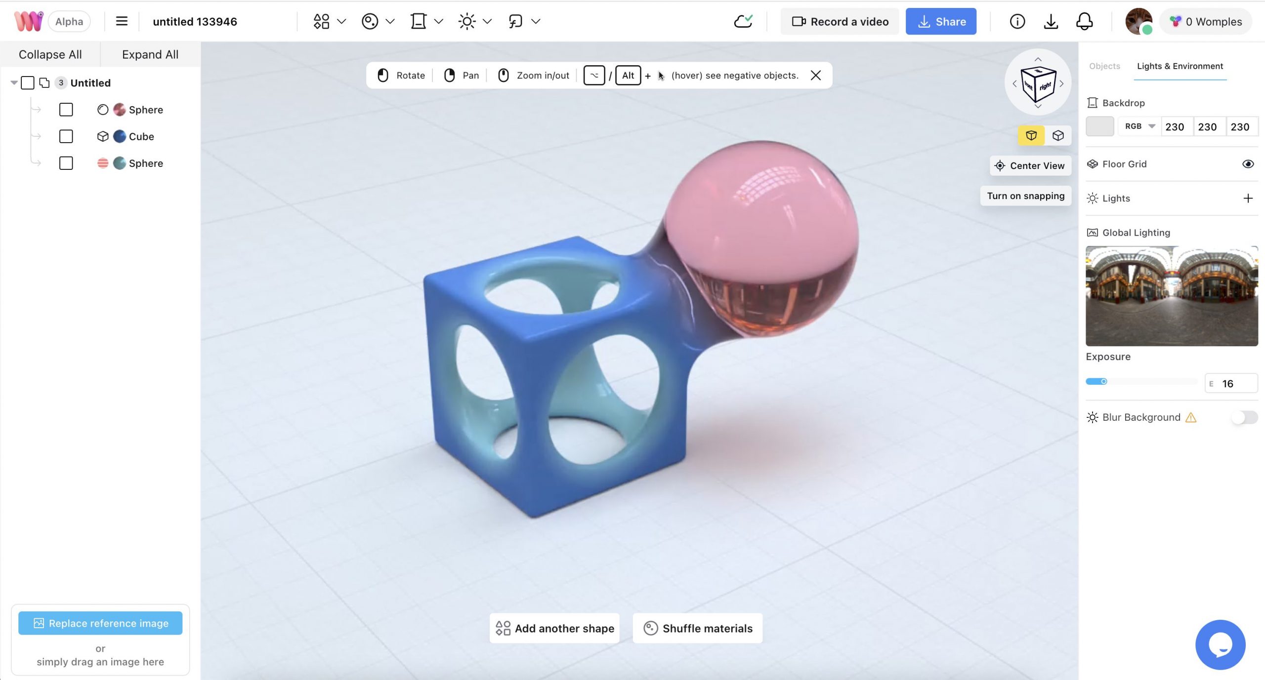Click the Exposure slider handle
Image resolution: width=1265 pixels, height=680 pixels.
coord(1103,381)
